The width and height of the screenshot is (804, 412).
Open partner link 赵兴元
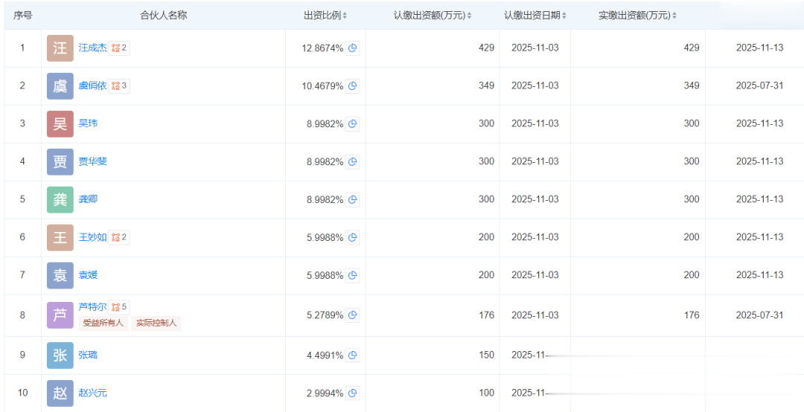[x=93, y=393]
